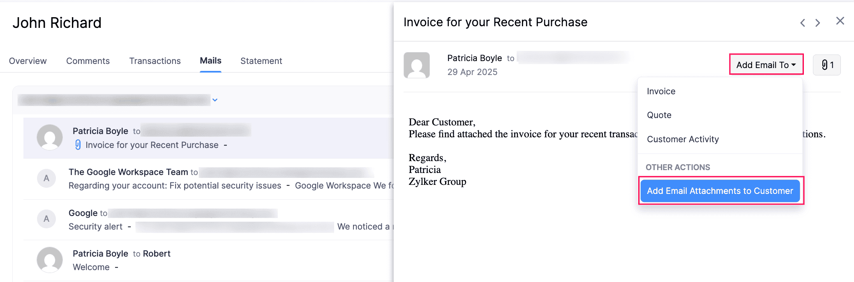
Task: Switch to the Transactions tab
Action: [x=155, y=61]
